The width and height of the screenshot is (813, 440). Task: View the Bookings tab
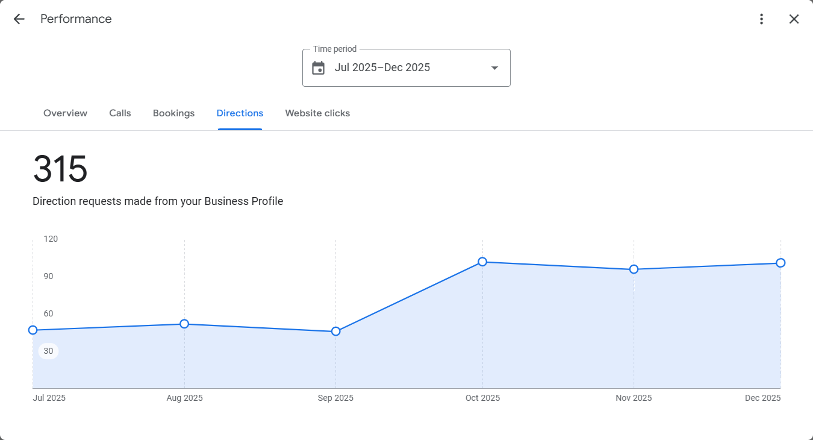click(x=173, y=113)
